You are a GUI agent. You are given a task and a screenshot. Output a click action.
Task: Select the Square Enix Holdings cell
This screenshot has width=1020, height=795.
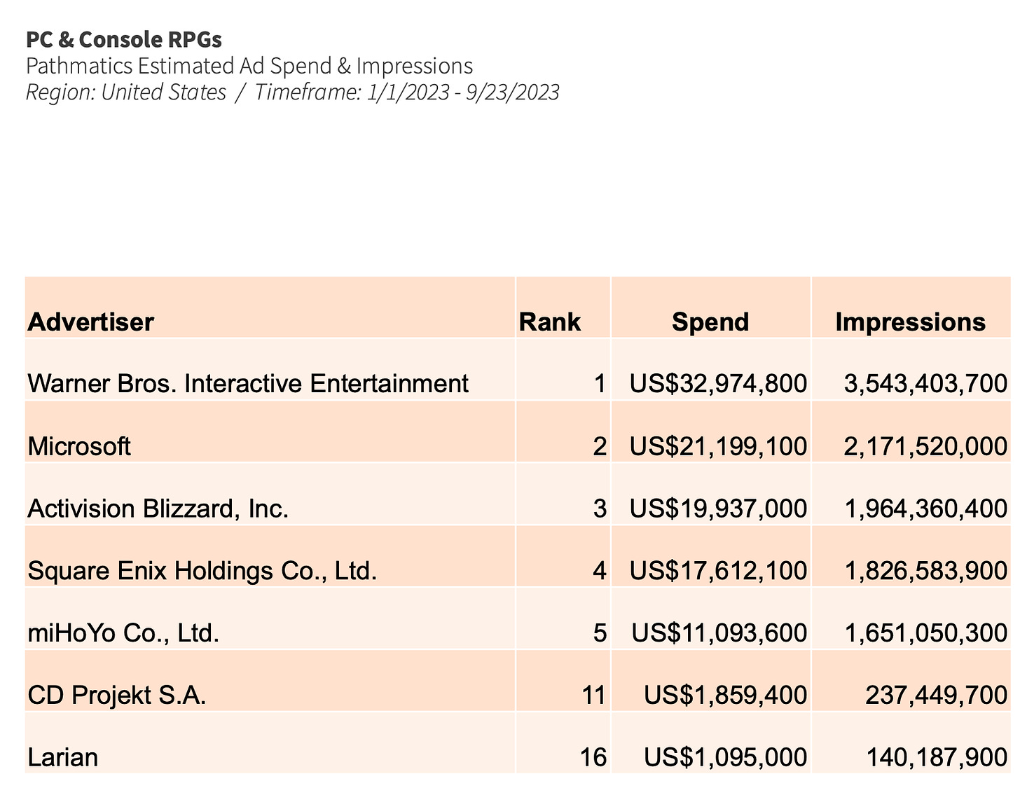(202, 570)
